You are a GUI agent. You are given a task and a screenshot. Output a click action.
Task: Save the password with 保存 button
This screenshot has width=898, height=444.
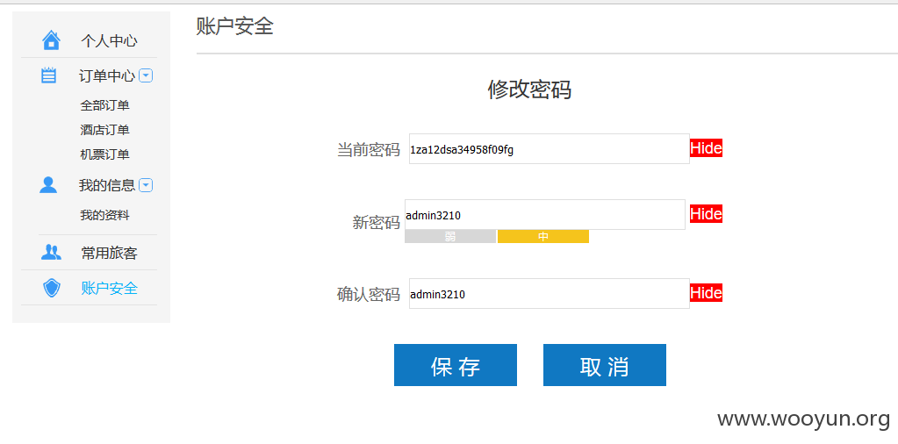click(456, 365)
